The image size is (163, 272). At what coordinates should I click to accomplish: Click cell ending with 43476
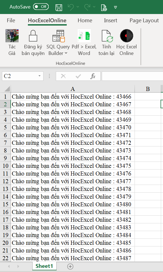73,173
